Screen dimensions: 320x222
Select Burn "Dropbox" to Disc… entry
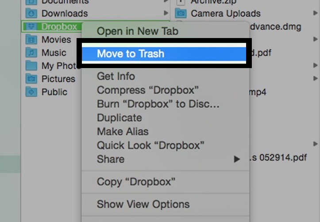(158, 104)
